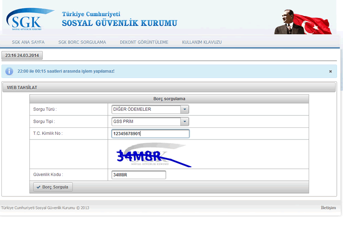The image size is (343, 227).
Task: Open KULLANIM KLAVUZU menu item
Action: (202, 42)
